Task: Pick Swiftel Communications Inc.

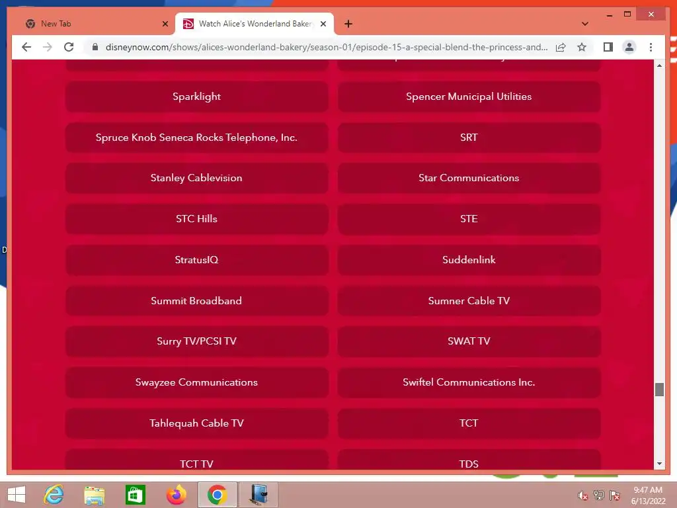Action: [x=469, y=382]
